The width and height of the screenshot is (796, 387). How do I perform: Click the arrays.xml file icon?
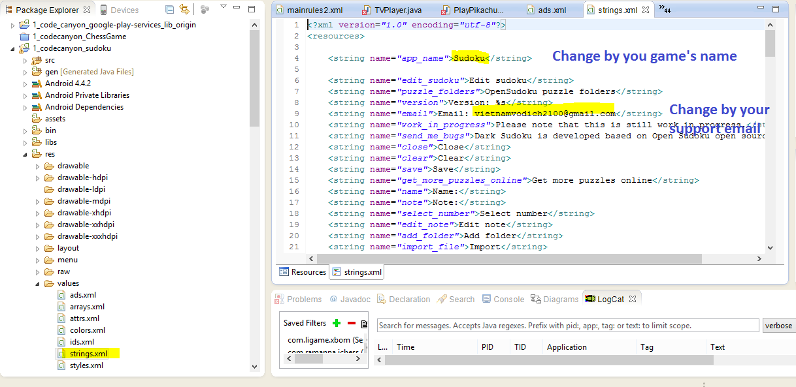coord(62,307)
